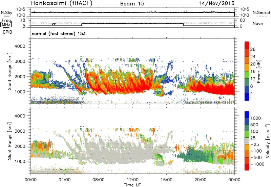
Task: Click the '1000' tick on Velocity scale
Action: [x=256, y=118]
